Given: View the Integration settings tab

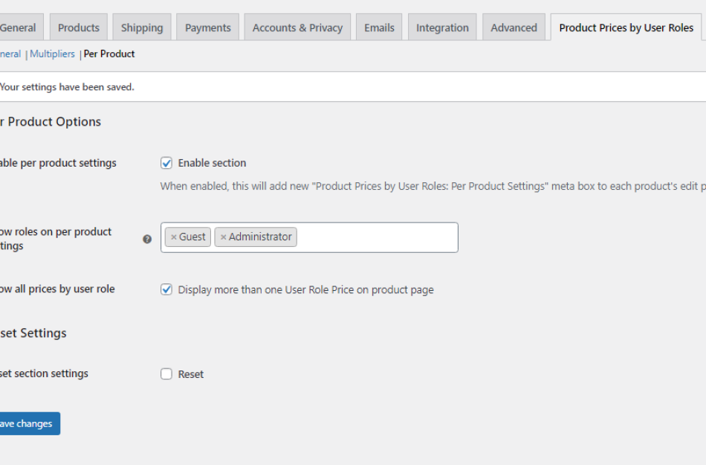Looking at the screenshot, I should [x=442, y=27].
